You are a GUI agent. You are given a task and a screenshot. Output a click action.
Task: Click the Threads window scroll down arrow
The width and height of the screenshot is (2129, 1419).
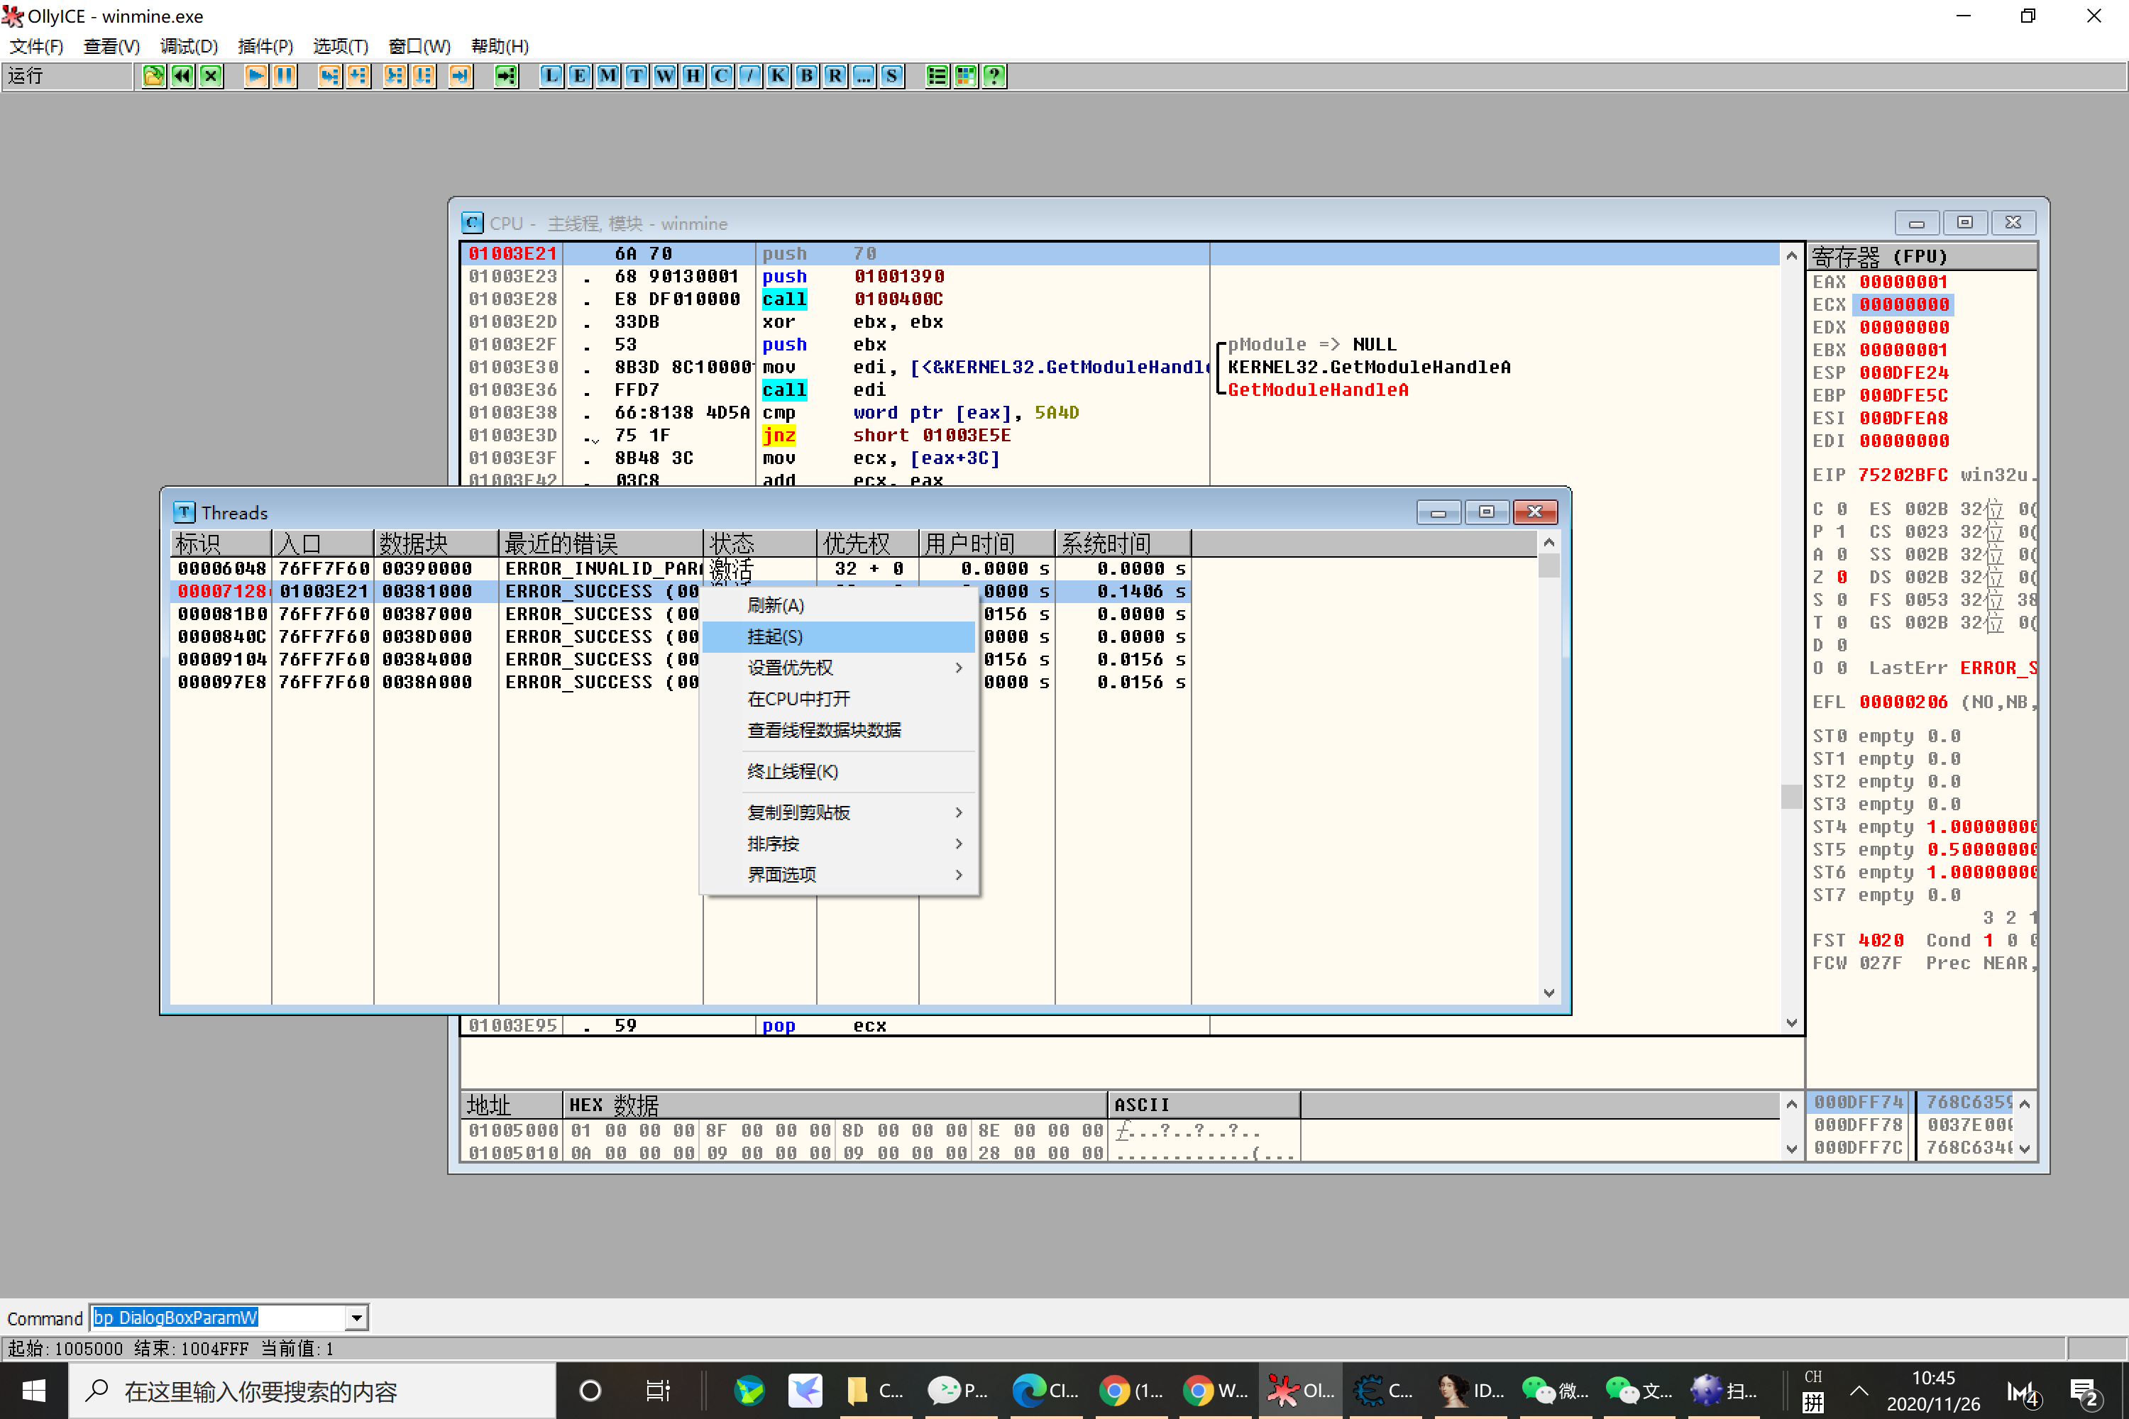1548,993
